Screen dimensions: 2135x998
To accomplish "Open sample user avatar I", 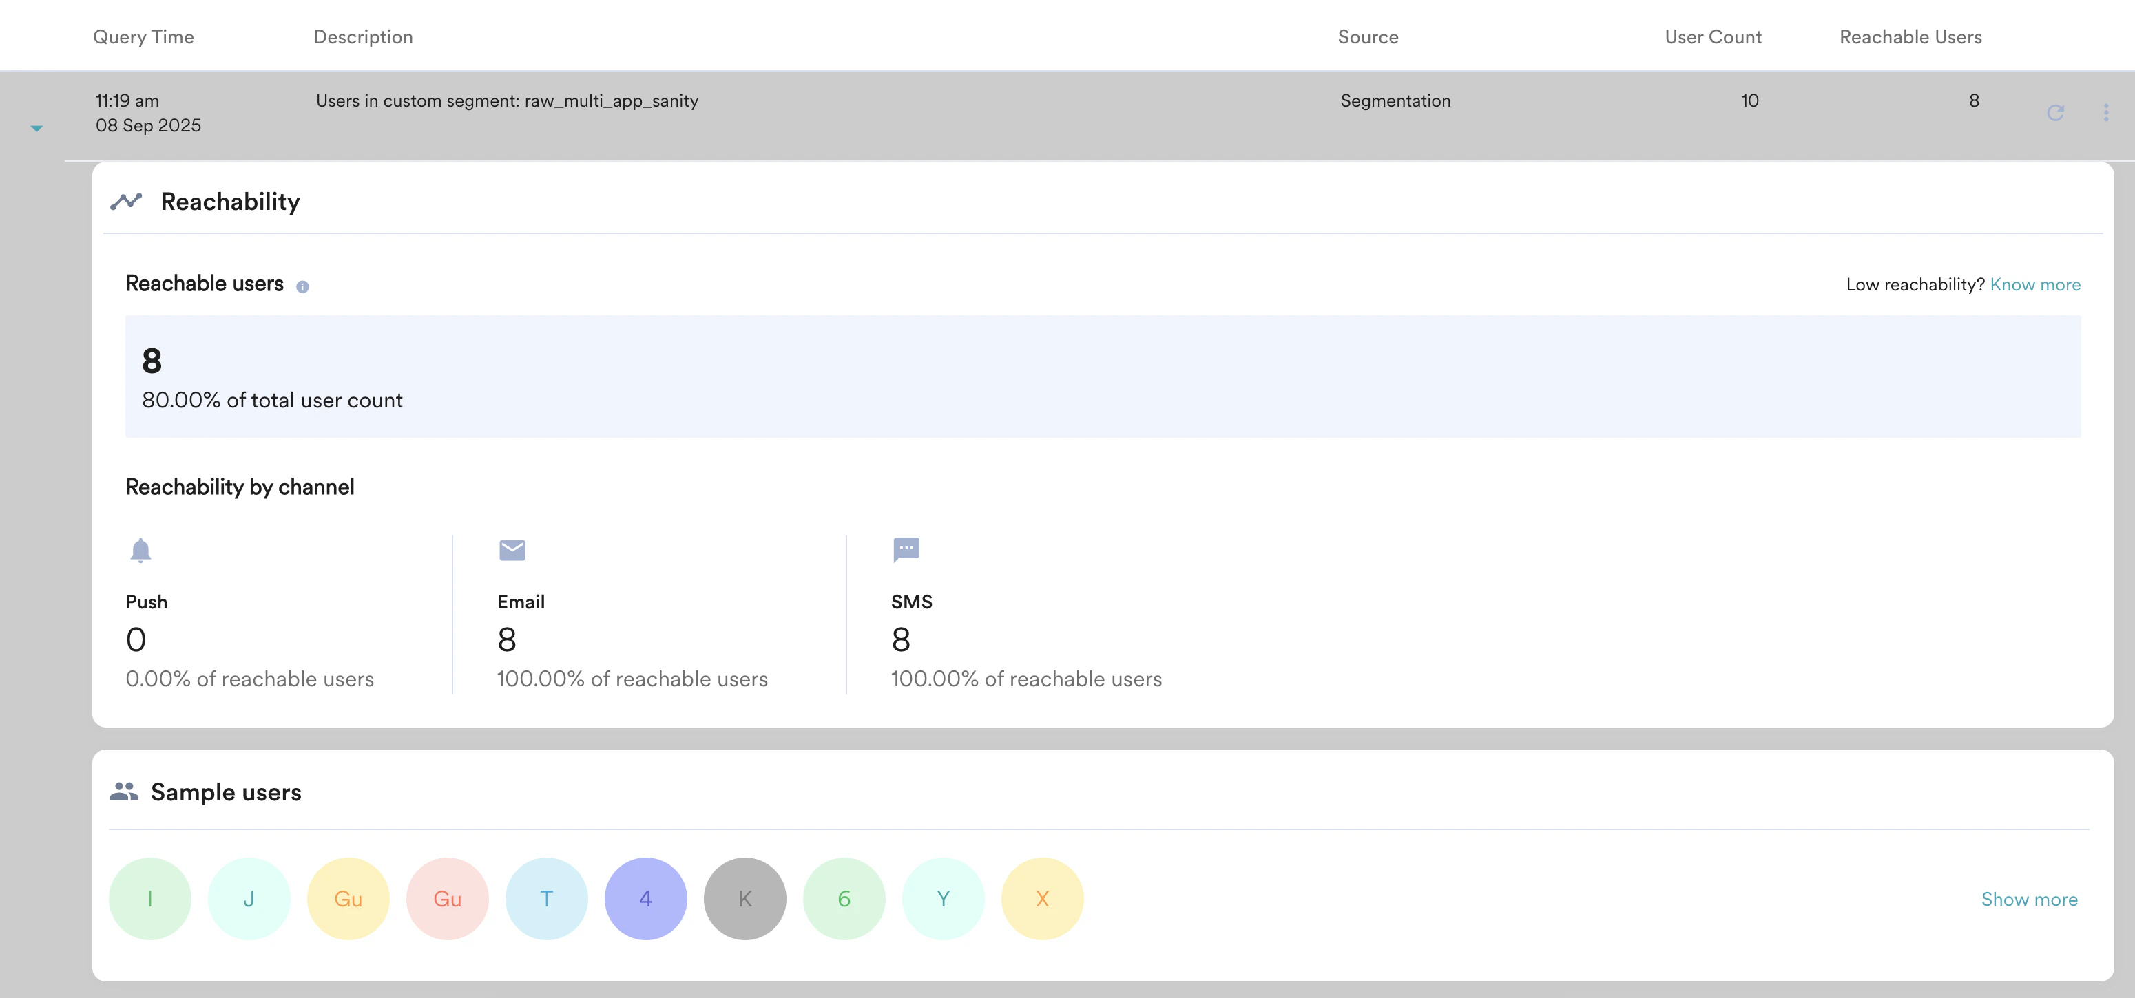I will 150,899.
